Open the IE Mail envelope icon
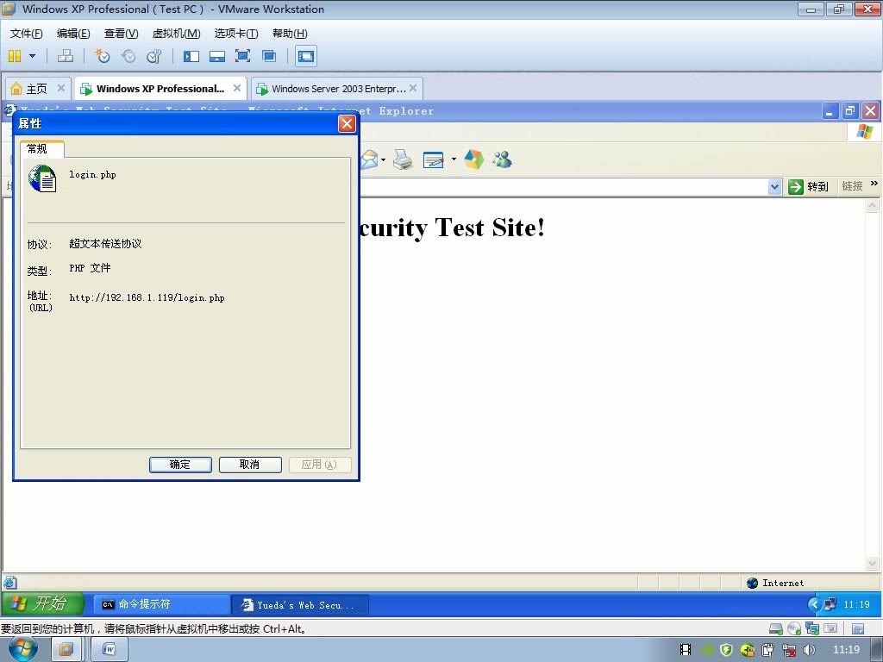The image size is (883, 662). point(369,159)
